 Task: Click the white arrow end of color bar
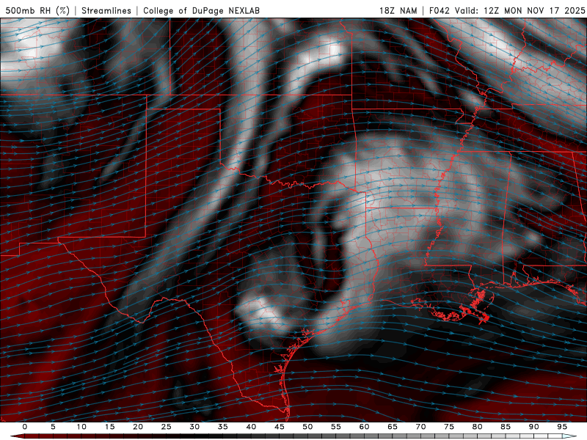[570, 436]
